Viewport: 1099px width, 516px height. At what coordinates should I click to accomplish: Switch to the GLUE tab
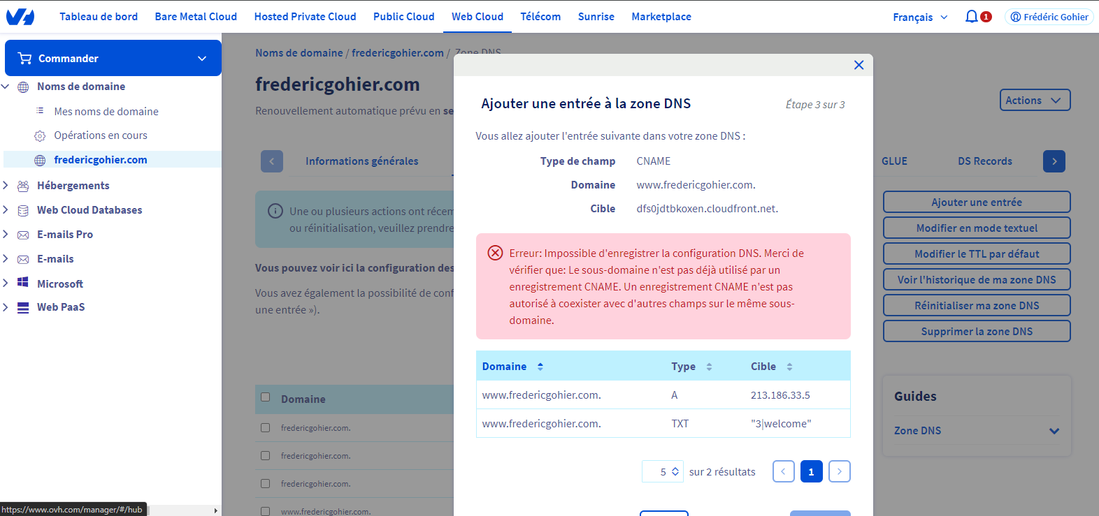894,161
